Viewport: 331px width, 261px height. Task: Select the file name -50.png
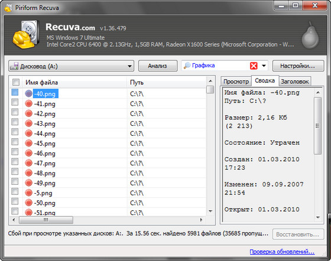click(x=45, y=203)
